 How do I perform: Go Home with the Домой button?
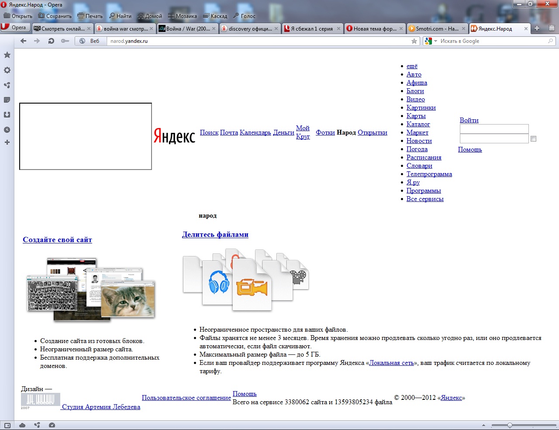pos(150,16)
